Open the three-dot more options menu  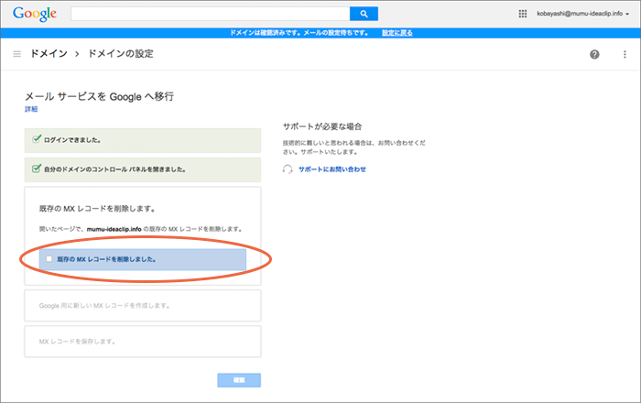tap(625, 54)
